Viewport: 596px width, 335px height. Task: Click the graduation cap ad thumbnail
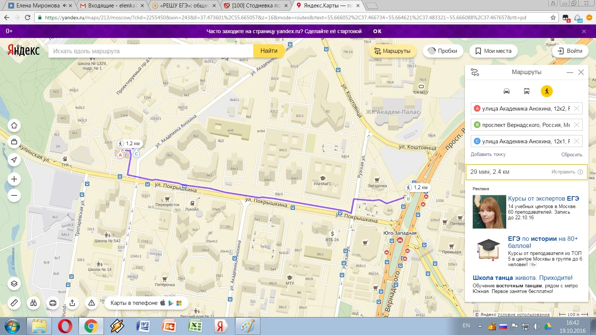(x=488, y=250)
